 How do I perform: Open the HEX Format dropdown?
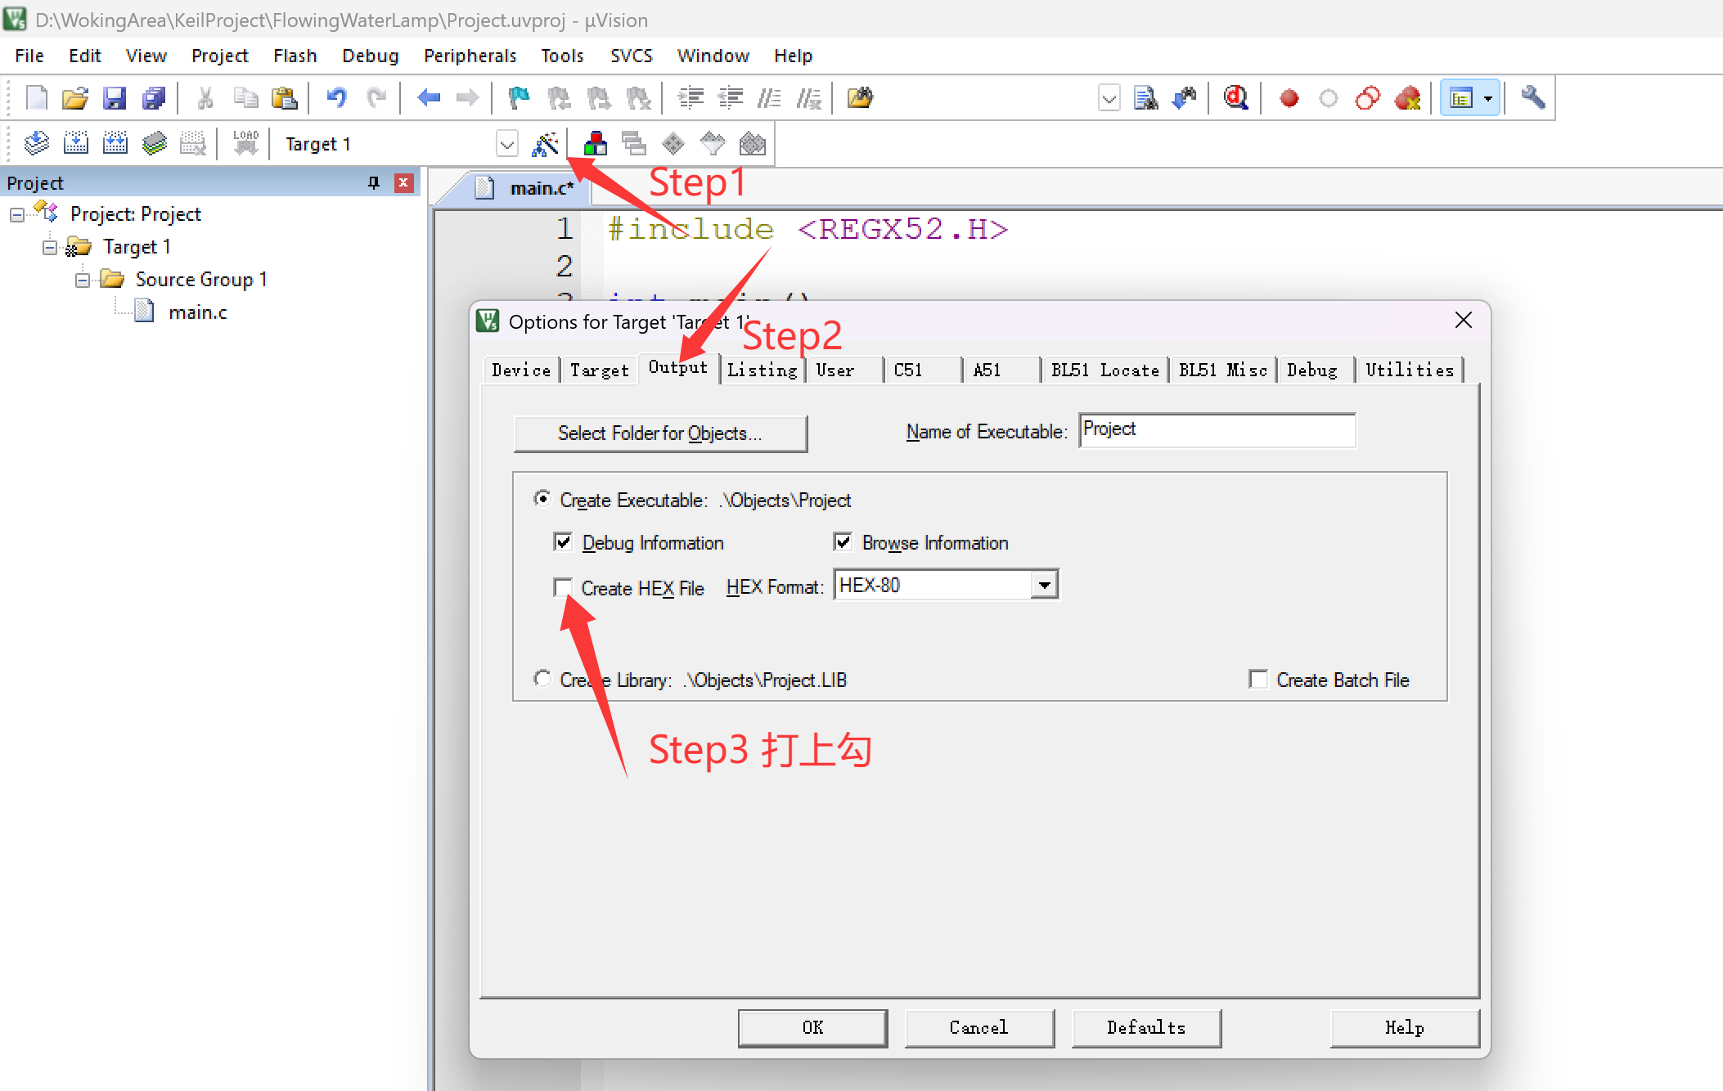point(1044,586)
